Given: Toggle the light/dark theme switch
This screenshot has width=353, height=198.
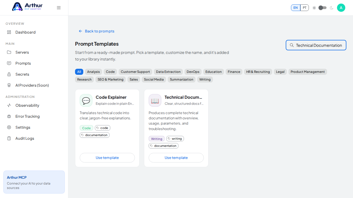Looking at the screenshot, I should 322,8.
